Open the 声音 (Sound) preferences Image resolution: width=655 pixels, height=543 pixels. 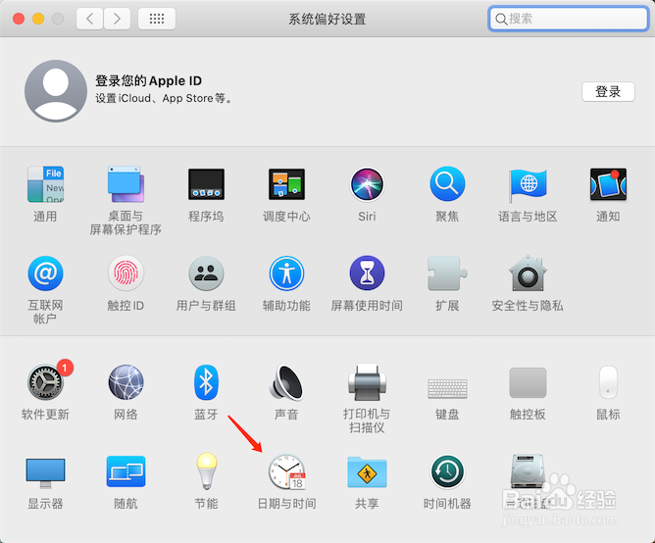coord(286,382)
